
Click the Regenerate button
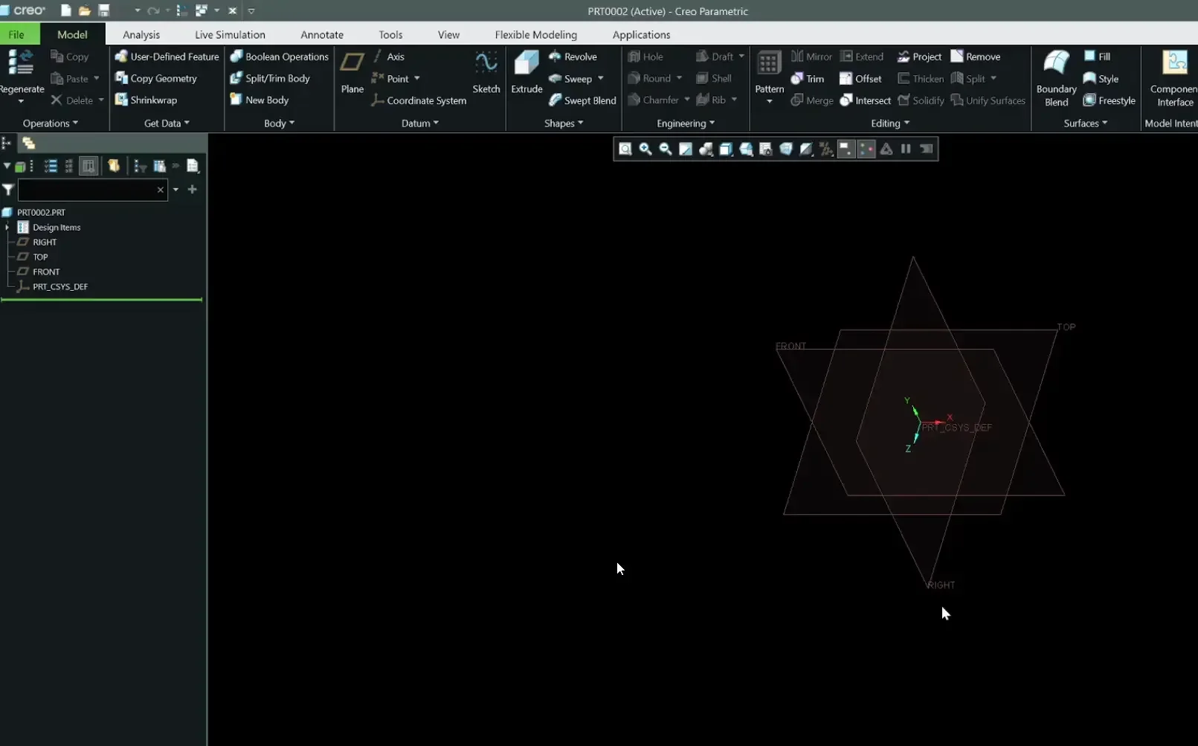[22, 77]
